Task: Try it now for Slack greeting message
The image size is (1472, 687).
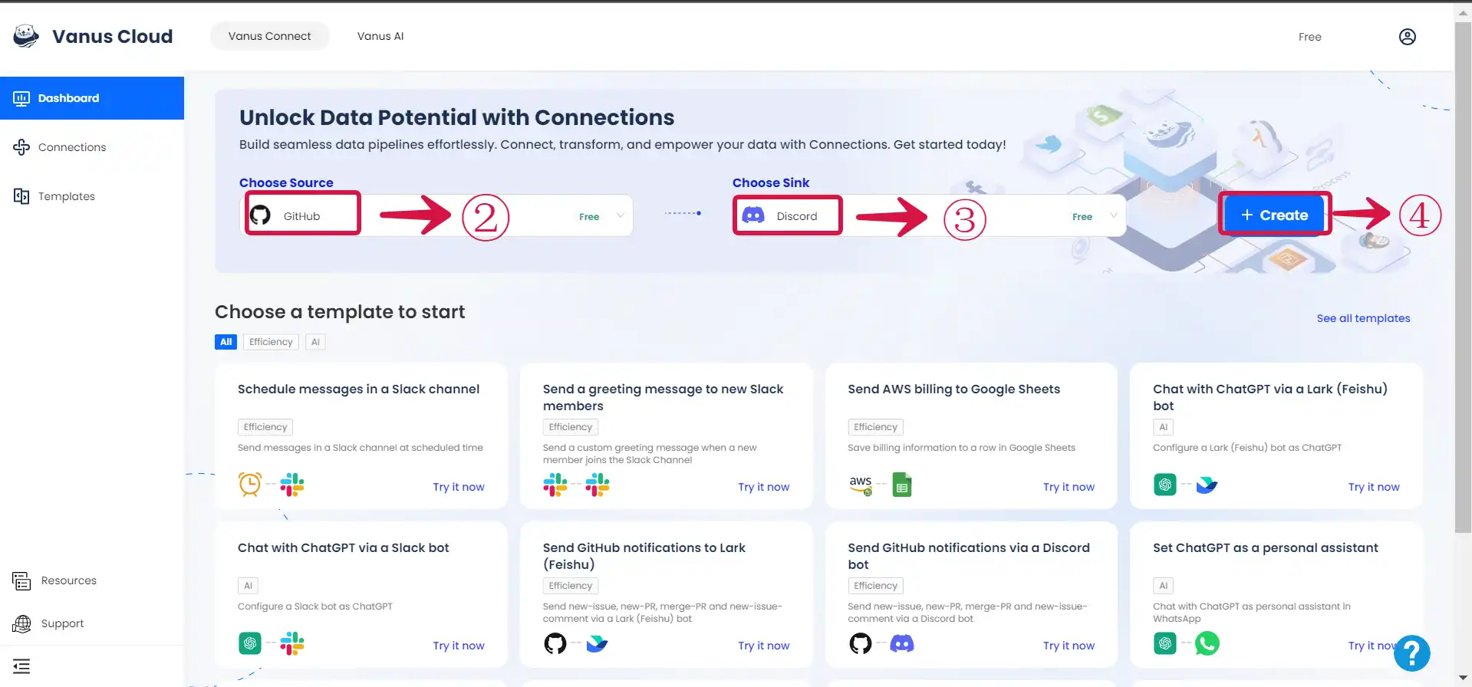Action: [x=763, y=487]
